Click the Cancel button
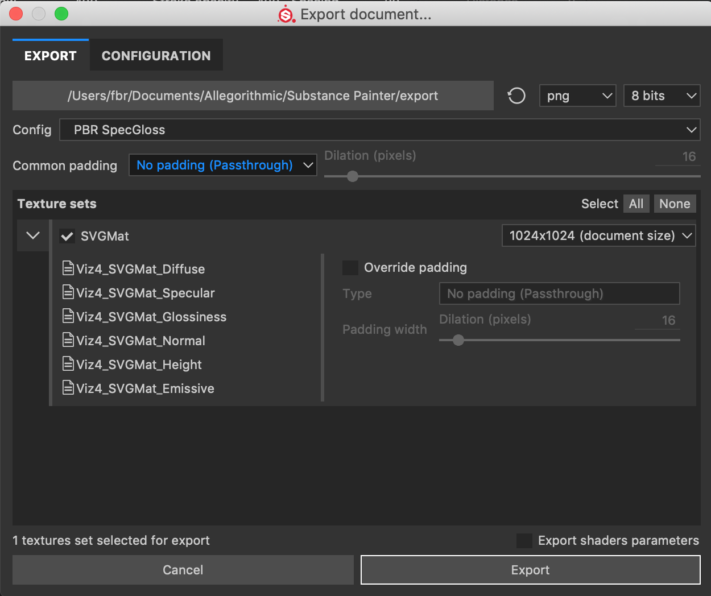The width and height of the screenshot is (711, 596). click(x=183, y=570)
